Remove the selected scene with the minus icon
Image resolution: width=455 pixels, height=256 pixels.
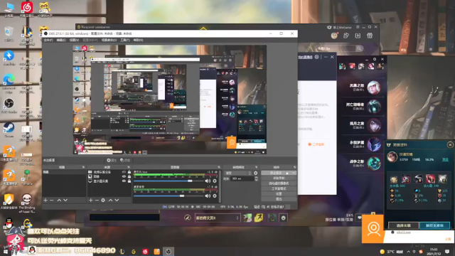coord(52,201)
